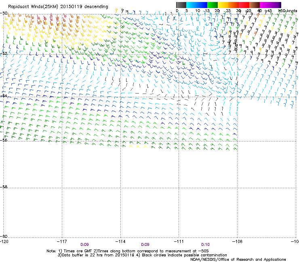
Task: Click the '45' label under the color bar
Action: pyautogui.click(x=269, y=11)
